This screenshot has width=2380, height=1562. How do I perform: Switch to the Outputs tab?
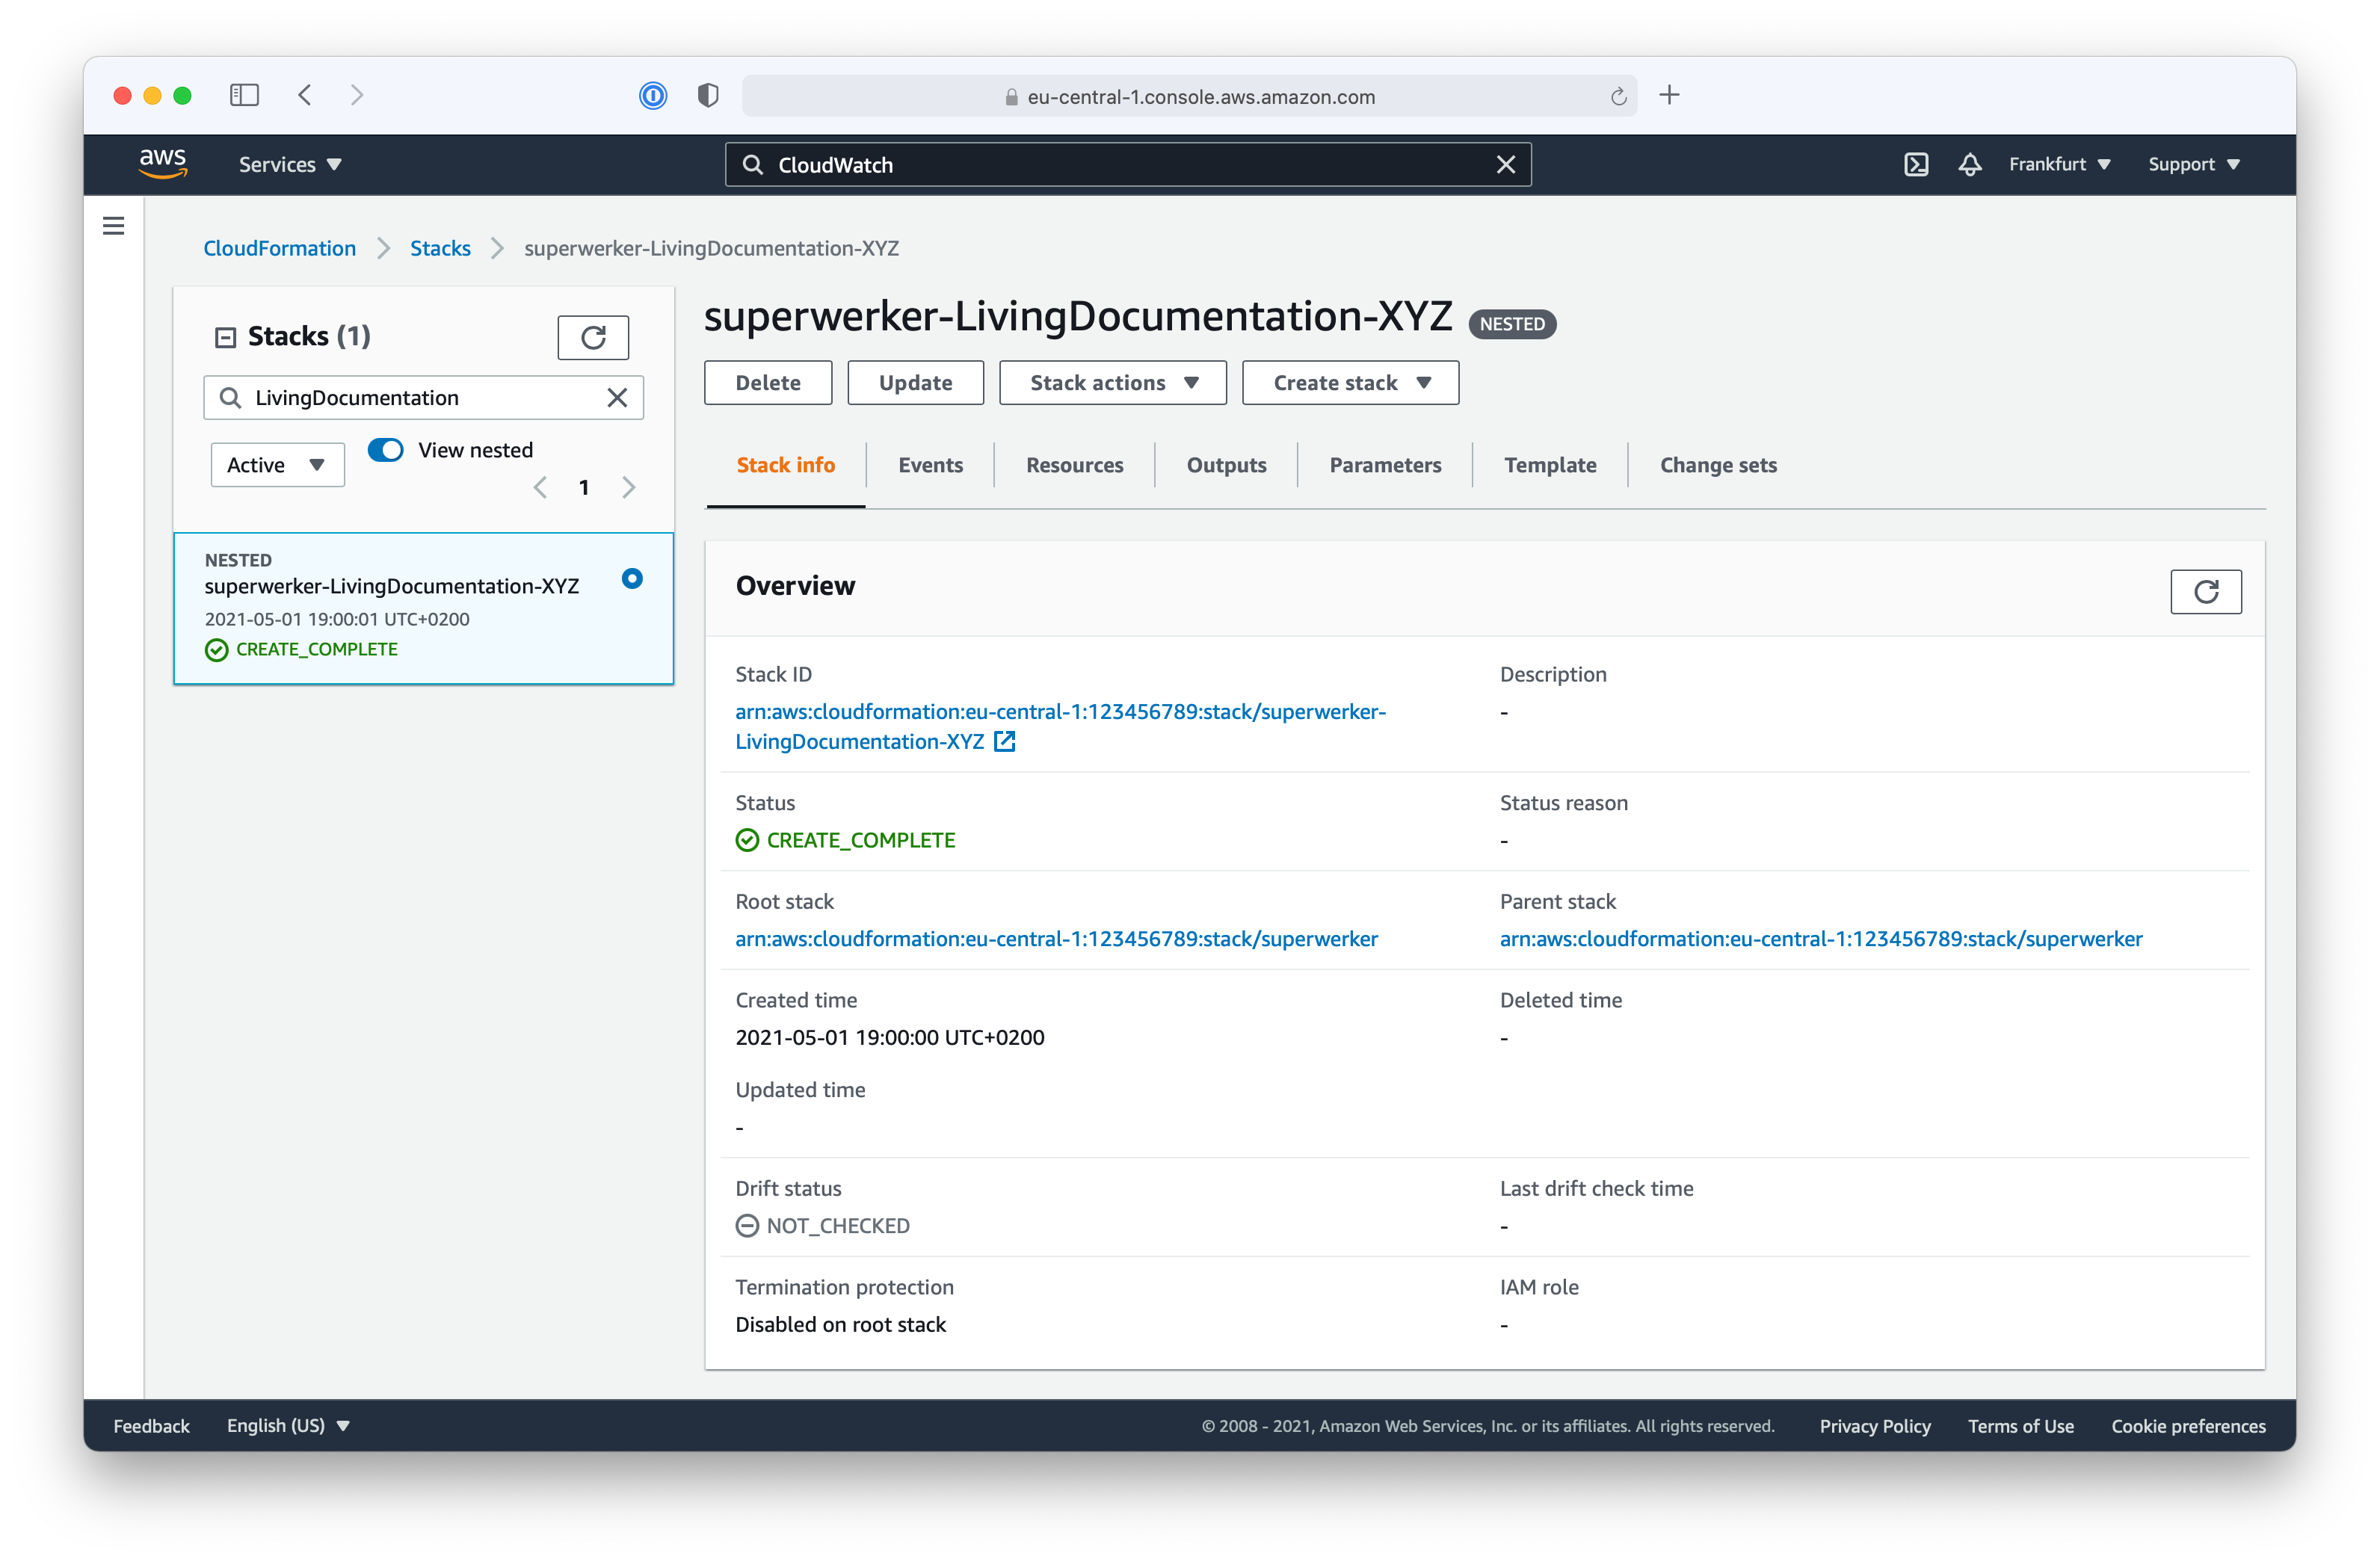pos(1226,465)
